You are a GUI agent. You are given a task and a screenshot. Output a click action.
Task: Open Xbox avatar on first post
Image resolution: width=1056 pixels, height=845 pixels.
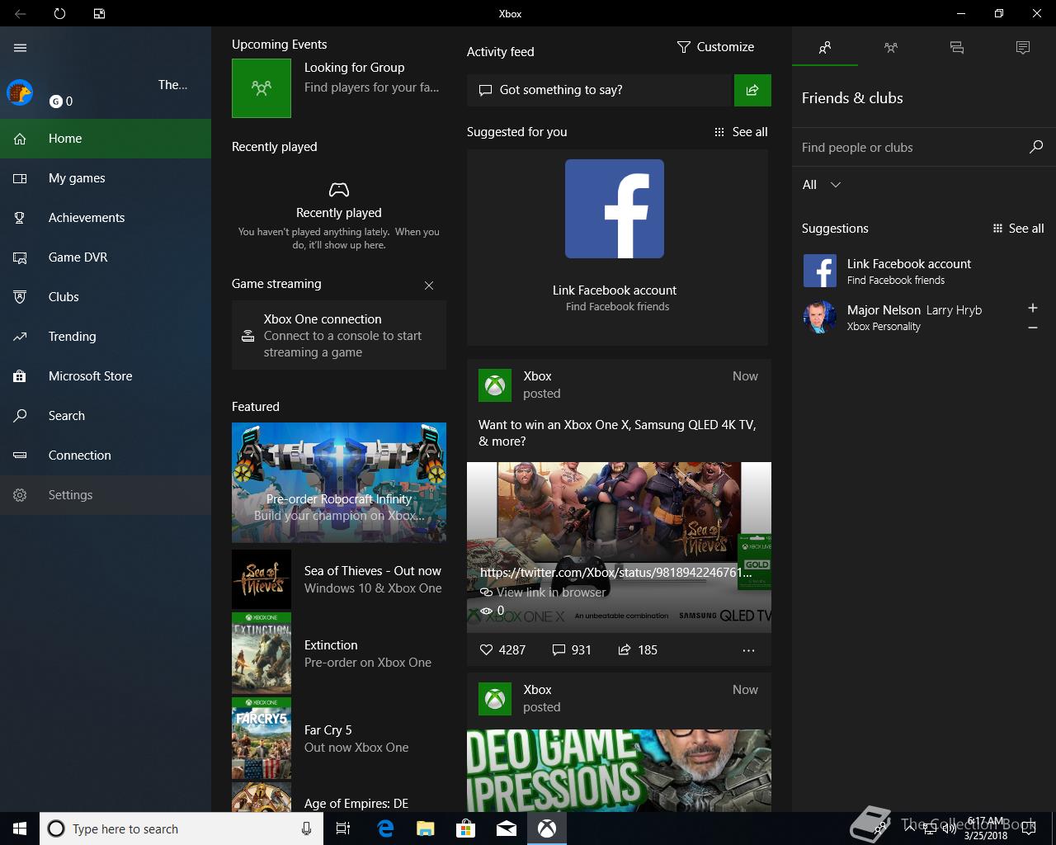[495, 385]
